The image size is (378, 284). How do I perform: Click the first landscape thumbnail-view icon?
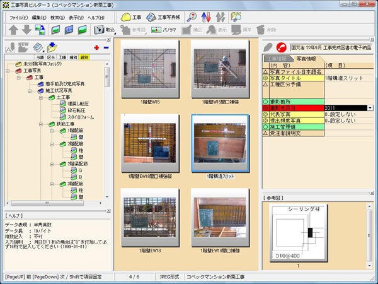click(55, 30)
